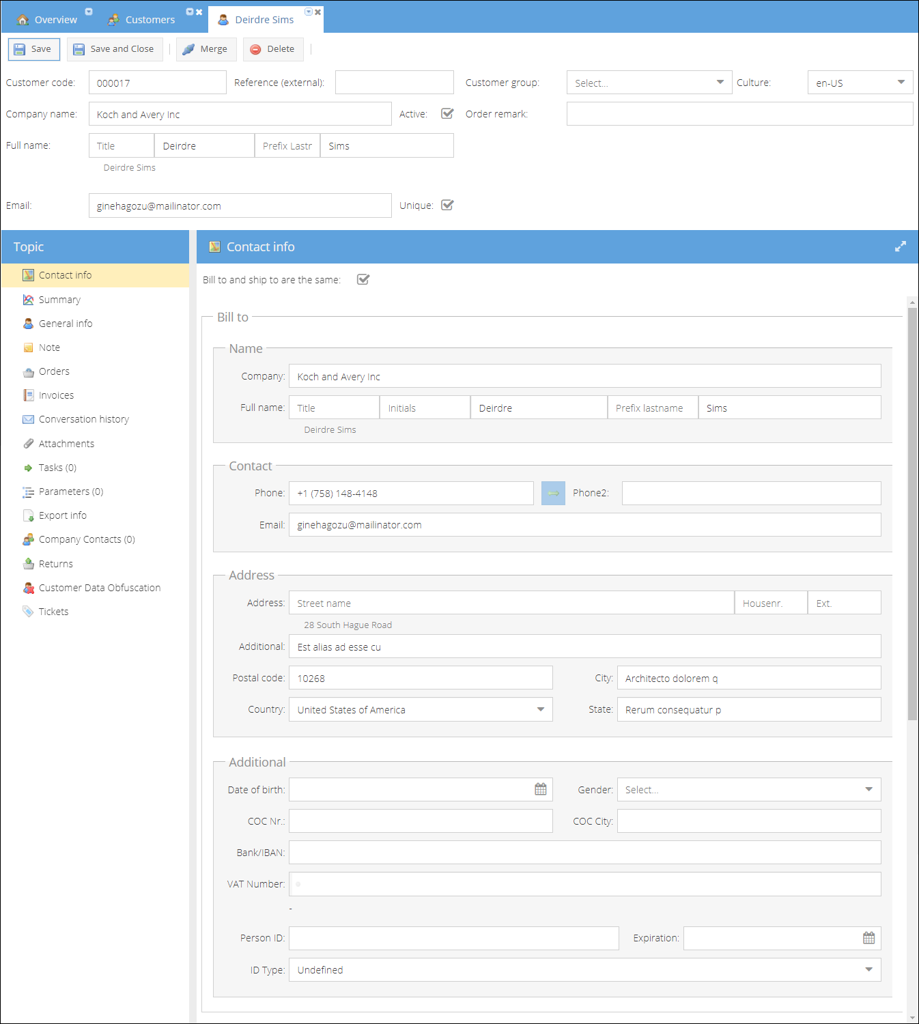
Task: Open the Overview tab options arrow
Action: (x=89, y=12)
